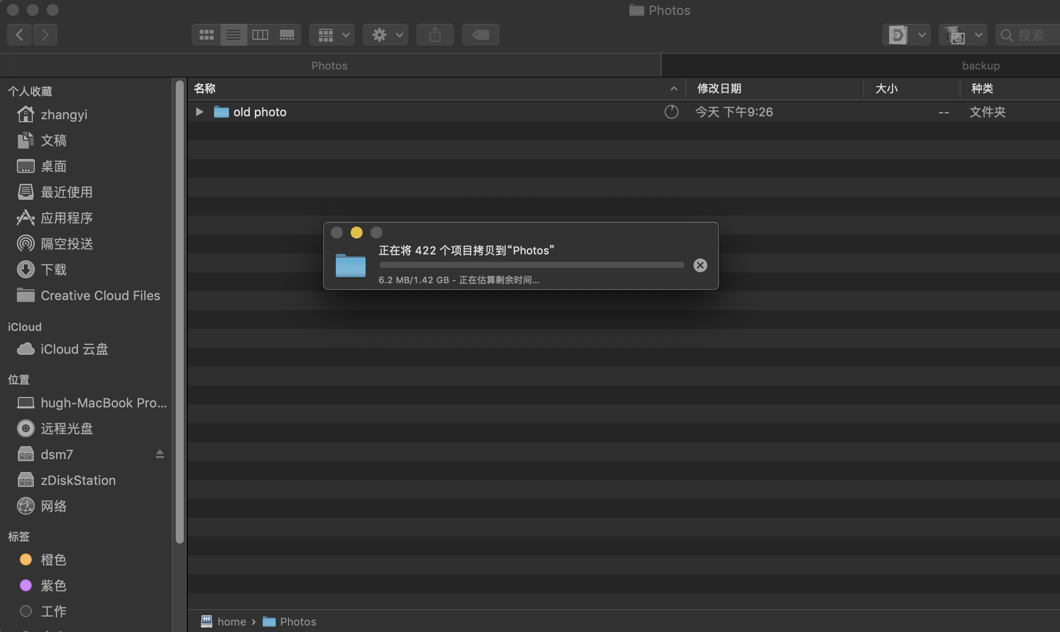1060x632 pixels.
Task: Switch to the backup tab
Action: [861, 66]
